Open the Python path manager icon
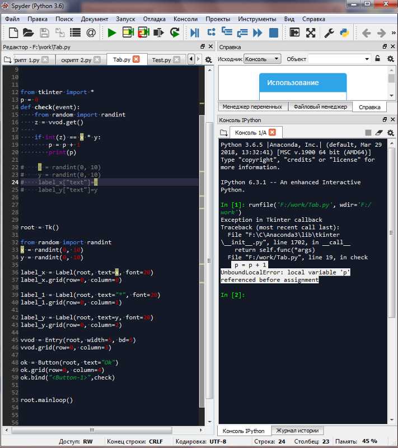Viewport: 398px width, 448px height. coord(344,33)
